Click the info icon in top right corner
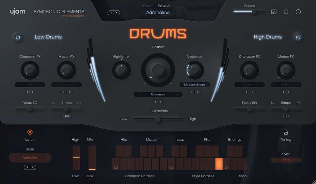 tap(297, 12)
